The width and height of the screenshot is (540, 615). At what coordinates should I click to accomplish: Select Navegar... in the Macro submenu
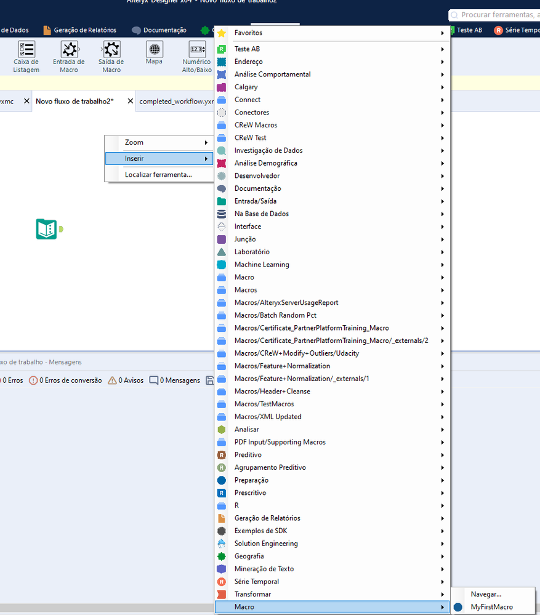tap(493, 594)
